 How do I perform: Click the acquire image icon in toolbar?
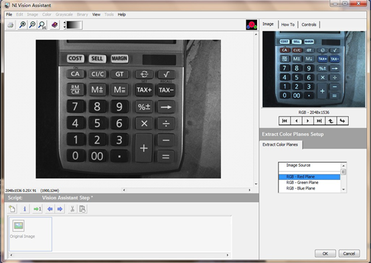point(11,25)
